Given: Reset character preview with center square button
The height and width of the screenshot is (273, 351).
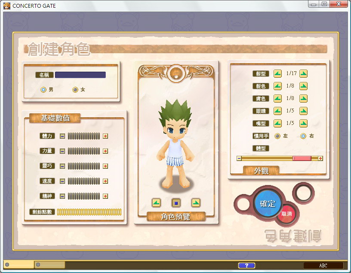Looking at the screenshot, I should [x=176, y=203].
